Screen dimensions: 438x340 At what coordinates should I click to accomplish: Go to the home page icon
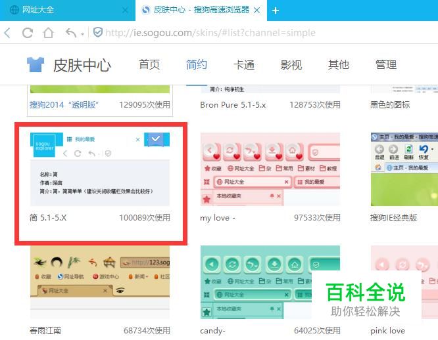point(48,33)
